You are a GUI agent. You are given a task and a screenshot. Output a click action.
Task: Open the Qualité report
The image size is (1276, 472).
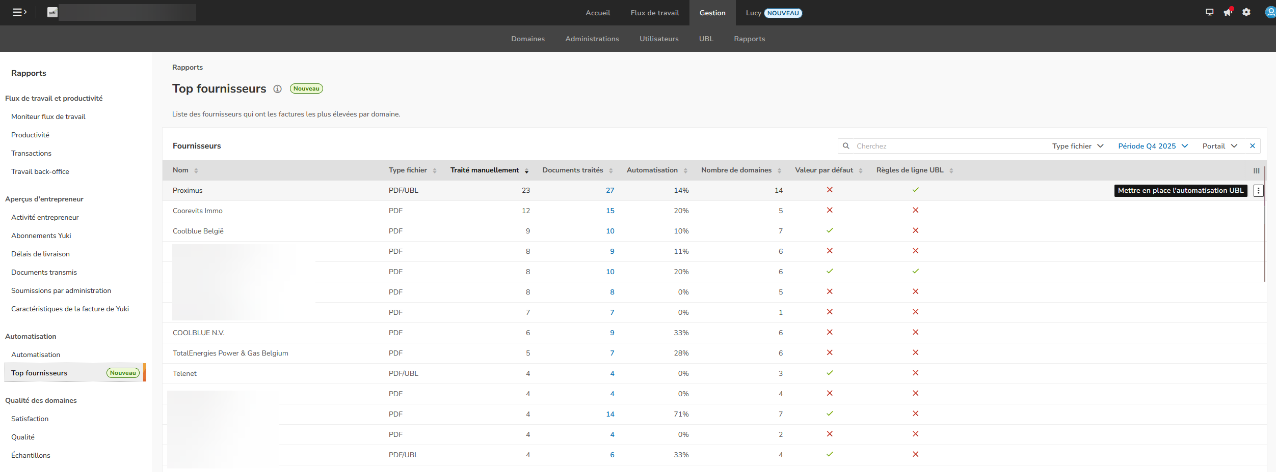23,437
